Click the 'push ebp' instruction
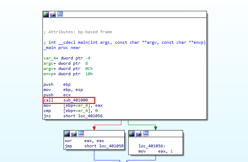Viewport: 248px width, 162px height. coord(57,84)
